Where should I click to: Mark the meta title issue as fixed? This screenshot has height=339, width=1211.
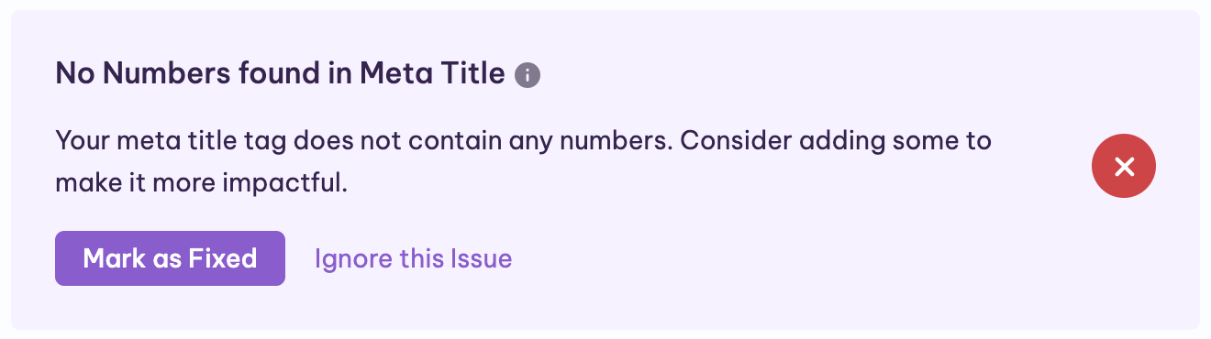tap(170, 258)
